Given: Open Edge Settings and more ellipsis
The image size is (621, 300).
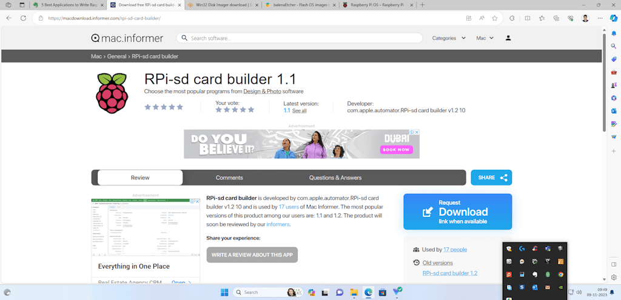Looking at the screenshot, I should (x=600, y=18).
